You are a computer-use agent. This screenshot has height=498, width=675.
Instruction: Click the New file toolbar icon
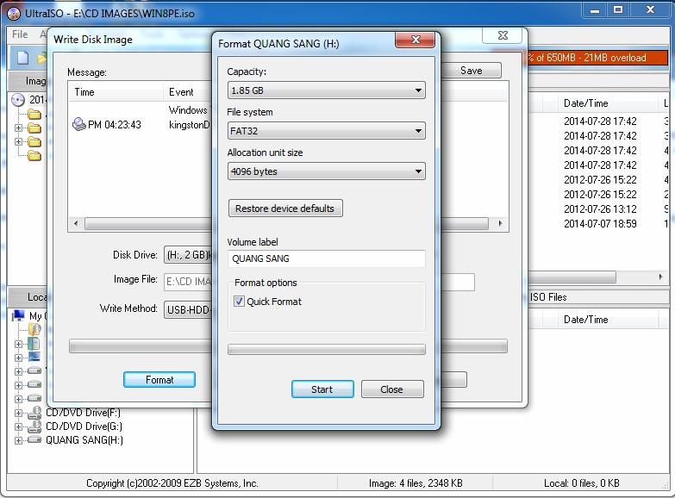point(22,57)
